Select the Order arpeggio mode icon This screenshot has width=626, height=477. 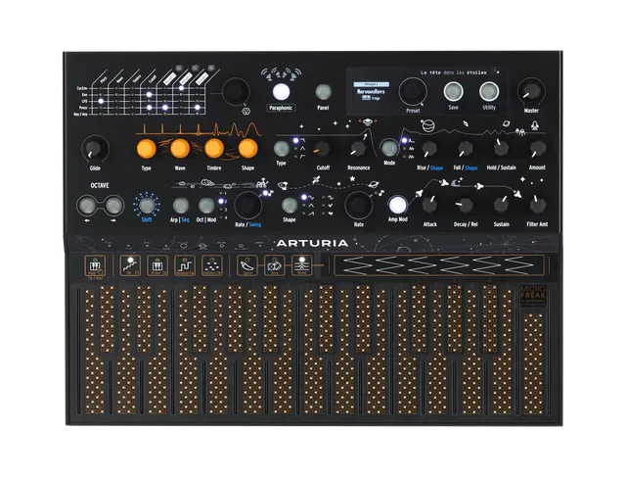click(x=157, y=265)
